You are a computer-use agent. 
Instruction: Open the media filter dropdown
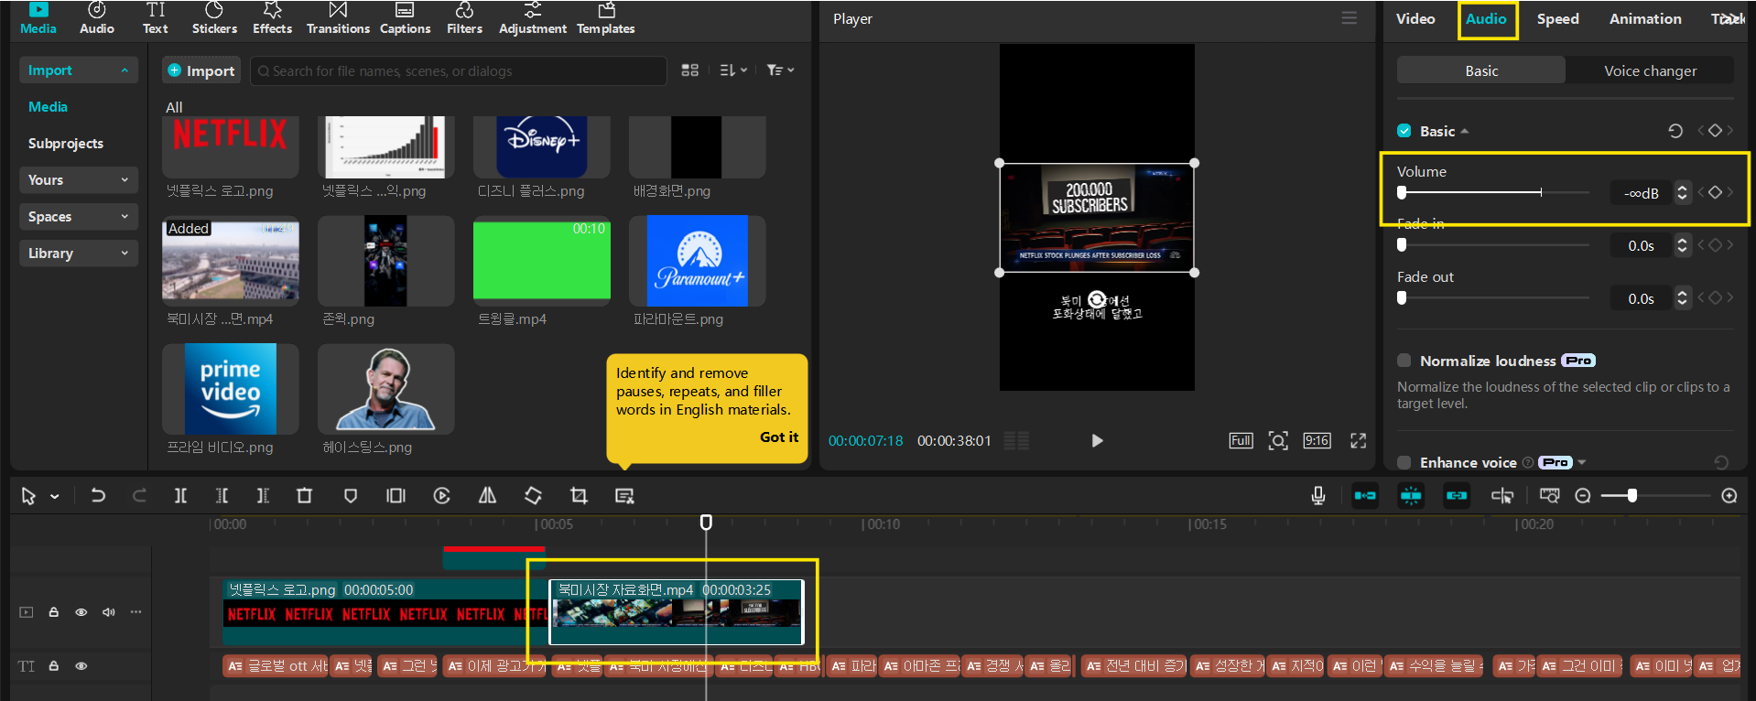780,70
